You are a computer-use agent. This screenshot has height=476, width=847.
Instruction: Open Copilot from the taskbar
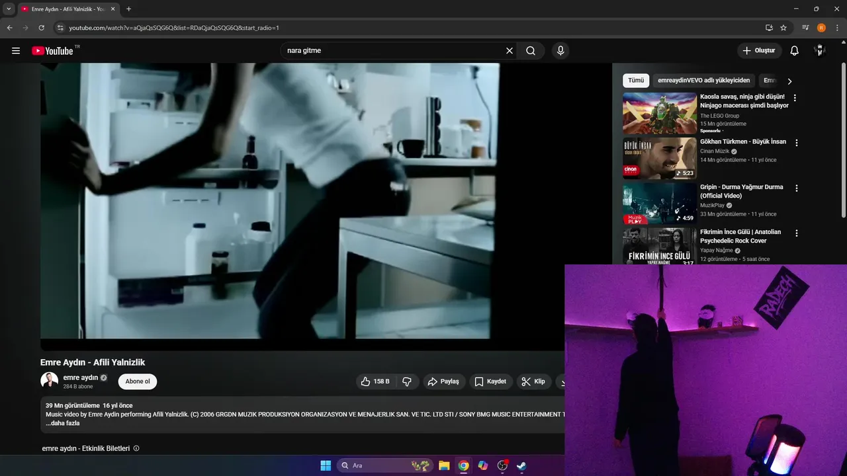click(483, 465)
